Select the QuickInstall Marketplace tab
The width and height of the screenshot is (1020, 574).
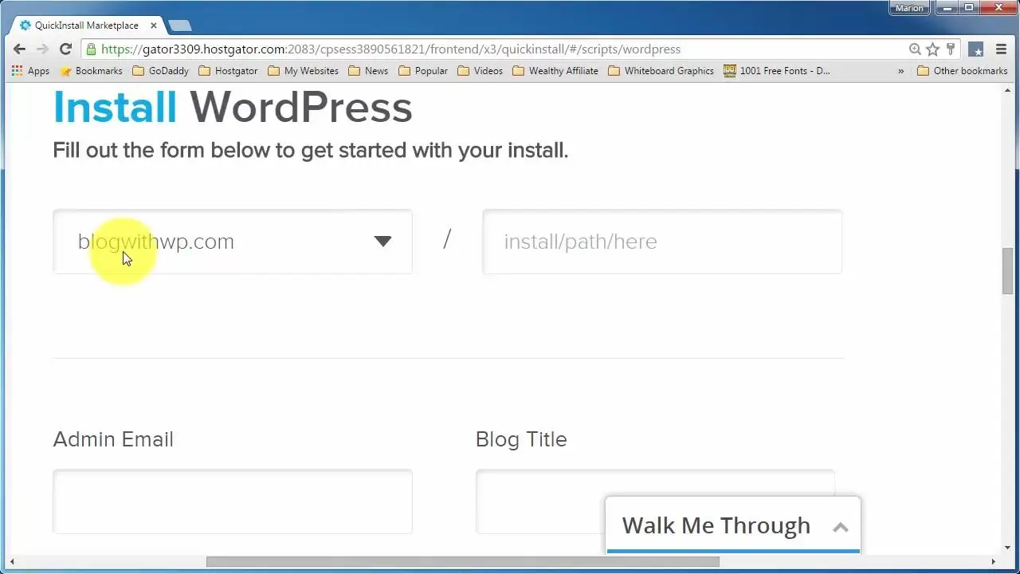pos(86,26)
